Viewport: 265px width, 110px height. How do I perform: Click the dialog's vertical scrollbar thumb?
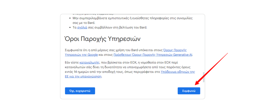tap(204, 77)
